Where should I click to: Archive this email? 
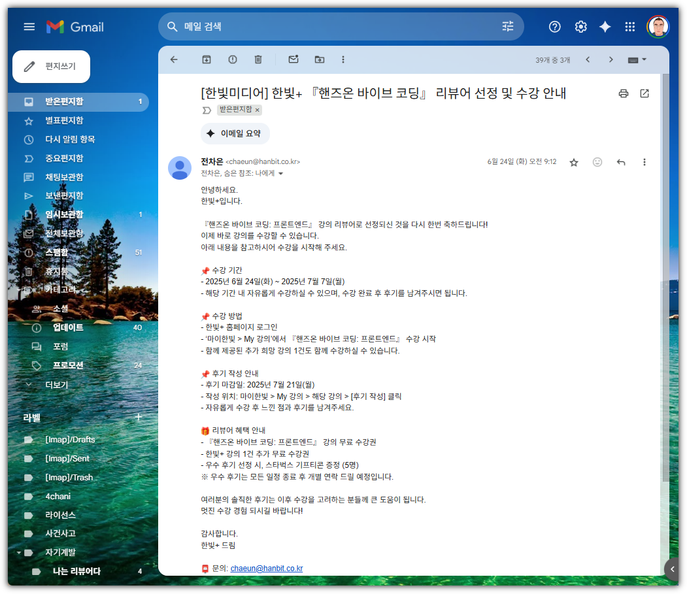tap(207, 59)
